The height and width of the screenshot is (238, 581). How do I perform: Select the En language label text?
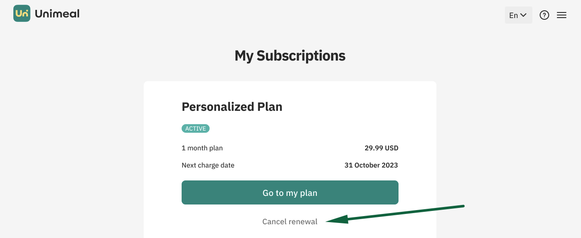[x=513, y=15]
